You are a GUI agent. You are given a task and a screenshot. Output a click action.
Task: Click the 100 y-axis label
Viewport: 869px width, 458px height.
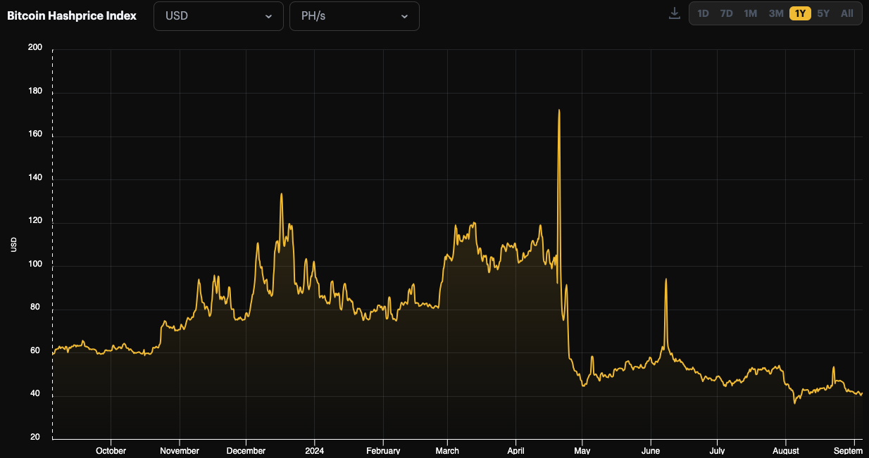click(35, 265)
